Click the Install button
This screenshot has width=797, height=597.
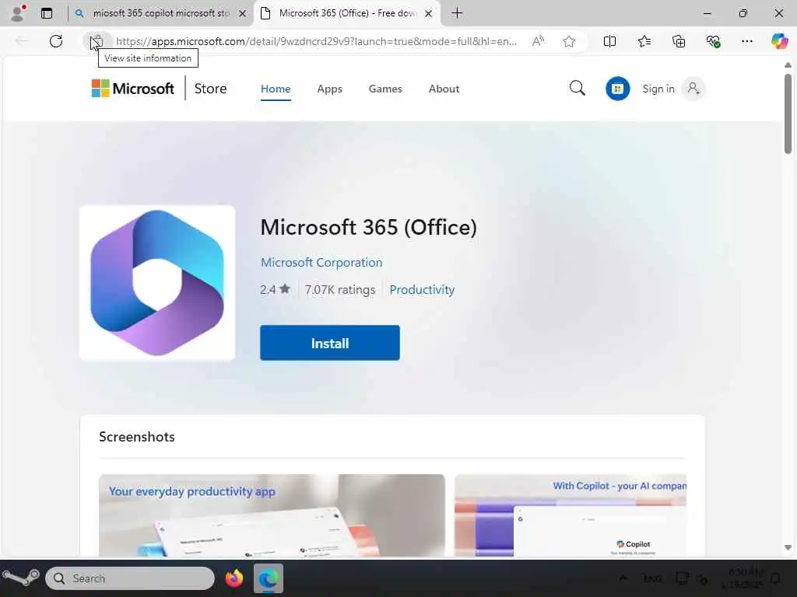330,343
